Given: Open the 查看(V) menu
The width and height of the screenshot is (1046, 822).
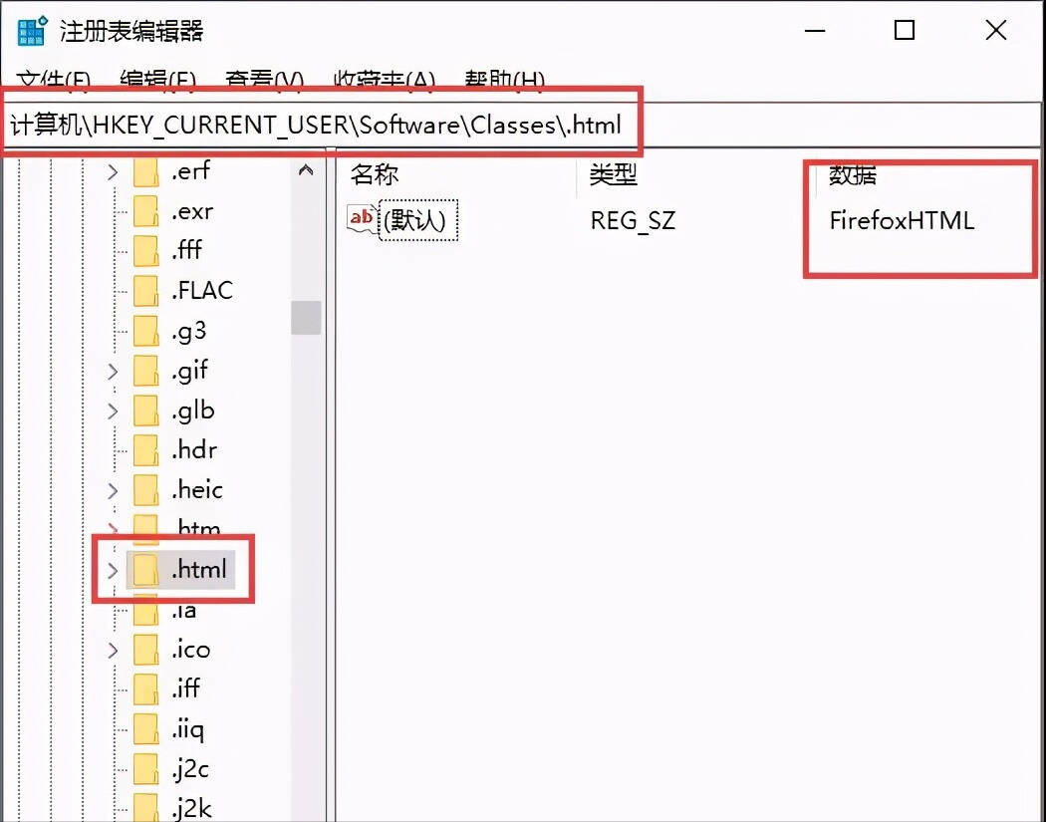Looking at the screenshot, I should [264, 80].
